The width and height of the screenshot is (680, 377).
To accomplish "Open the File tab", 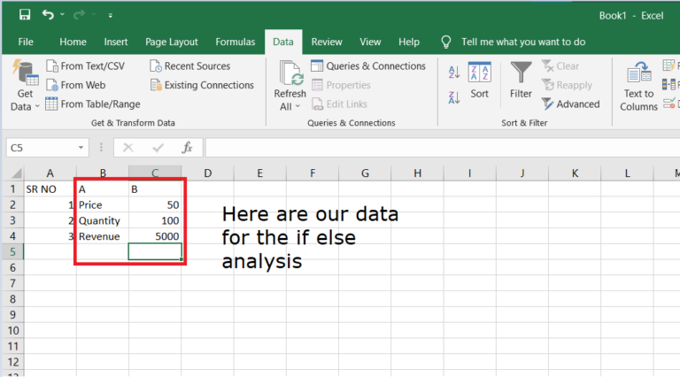I will point(26,42).
